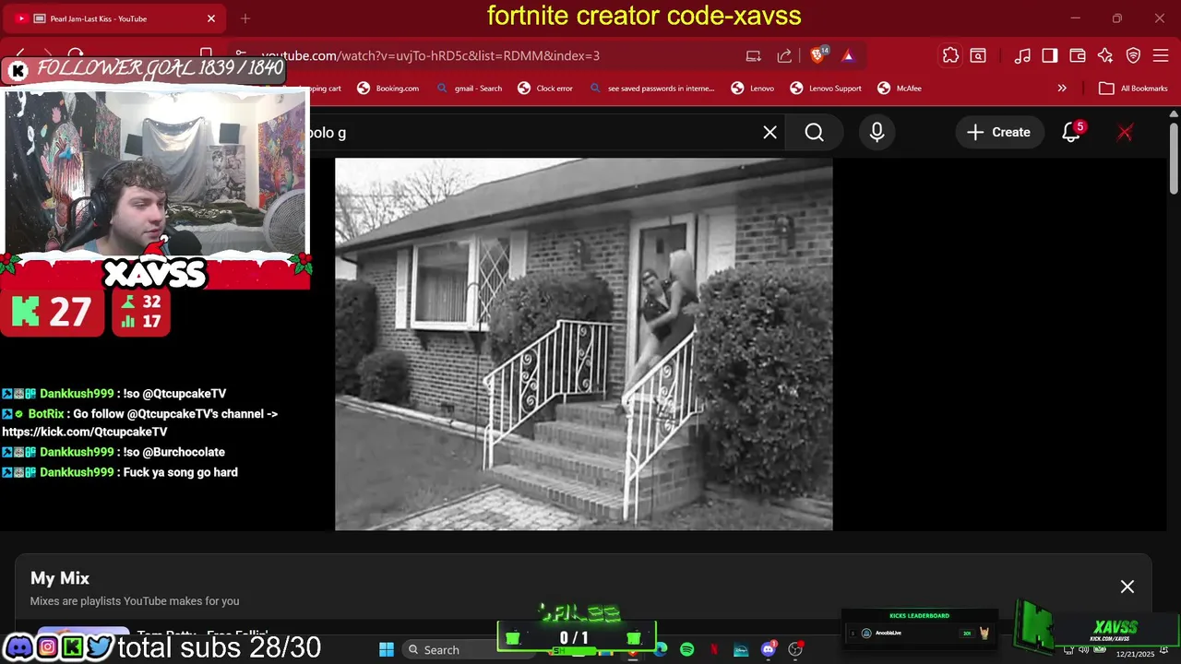Open McAfee bookmark
The width and height of the screenshot is (1181, 664).
[x=899, y=89]
